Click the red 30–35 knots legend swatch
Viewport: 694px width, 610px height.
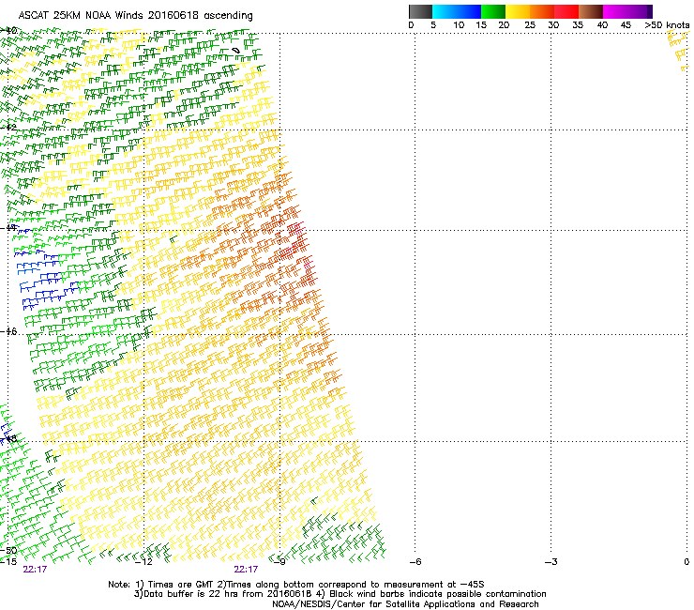click(566, 11)
